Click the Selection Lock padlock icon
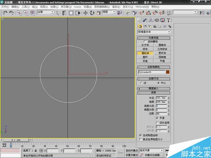This screenshot has height=158, width=211. coord(36,150)
